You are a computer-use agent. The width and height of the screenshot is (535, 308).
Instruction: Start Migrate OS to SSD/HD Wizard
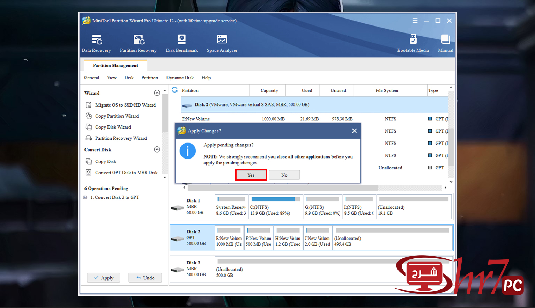coord(121,105)
